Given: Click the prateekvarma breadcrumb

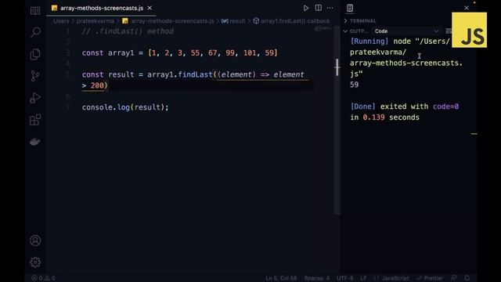Looking at the screenshot, I should click(x=95, y=21).
